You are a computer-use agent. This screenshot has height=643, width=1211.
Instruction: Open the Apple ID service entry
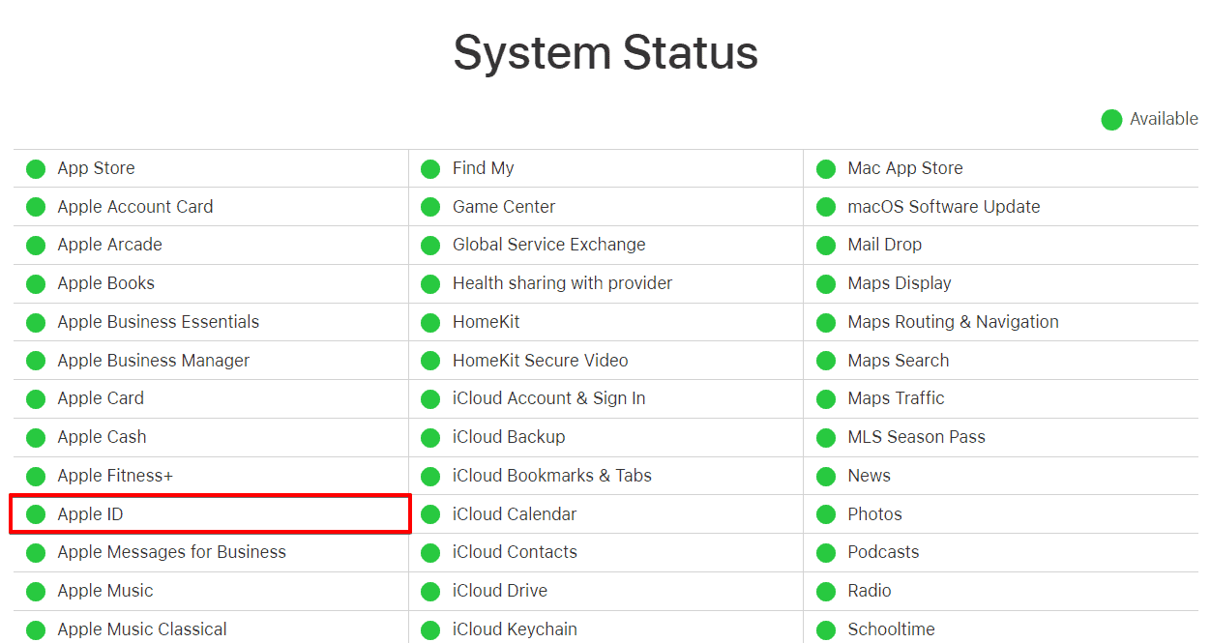90,514
